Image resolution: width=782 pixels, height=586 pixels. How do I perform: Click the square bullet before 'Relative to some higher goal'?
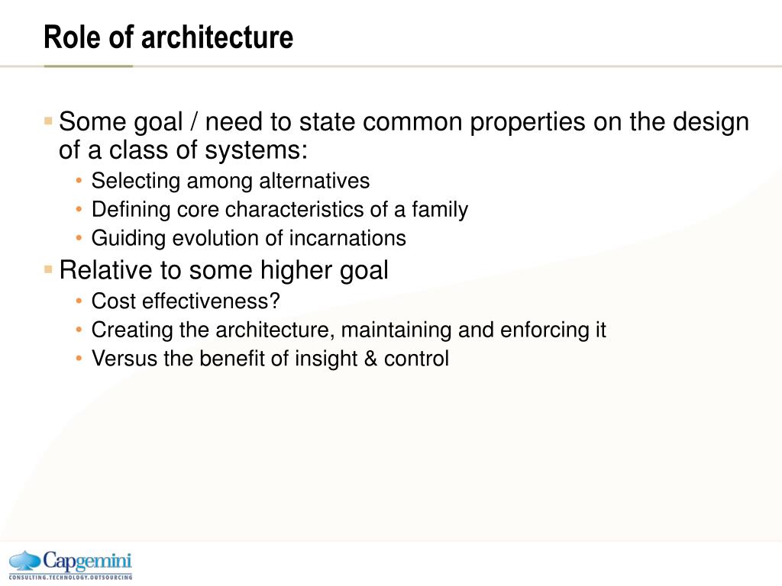click(x=48, y=269)
